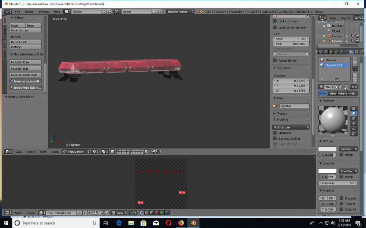Unlink the mx7000lights.png image with X

coord(100,213)
